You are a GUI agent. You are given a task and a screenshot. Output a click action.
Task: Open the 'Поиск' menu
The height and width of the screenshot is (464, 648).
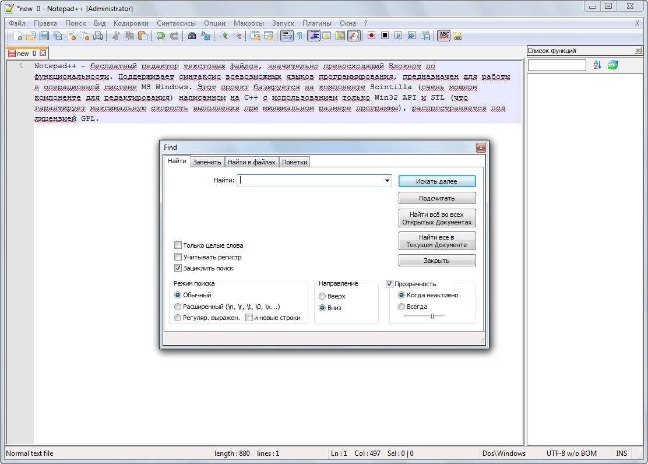76,23
